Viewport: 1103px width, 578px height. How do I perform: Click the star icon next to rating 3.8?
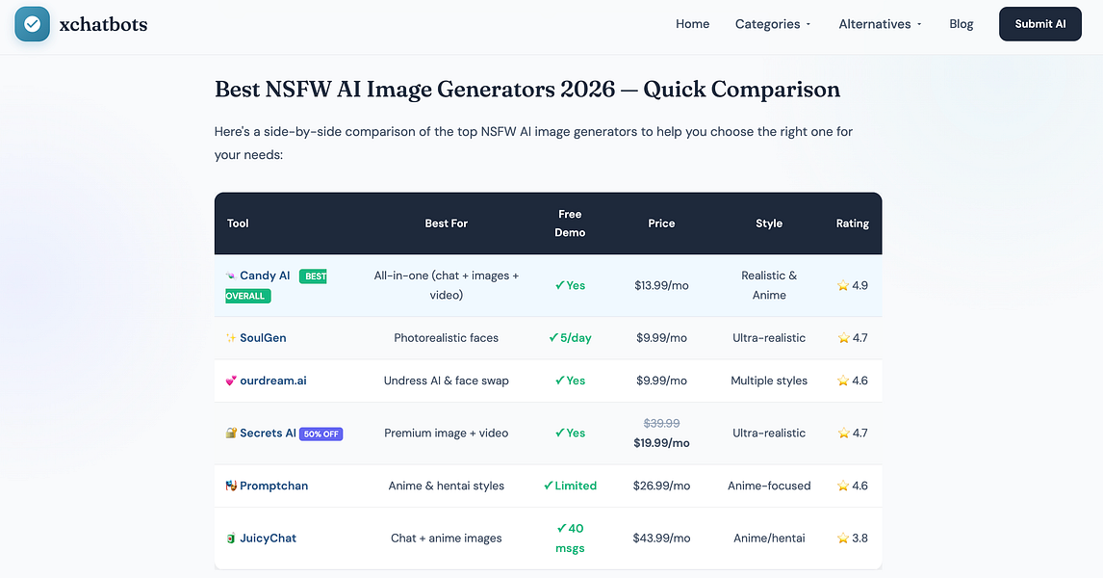843,538
